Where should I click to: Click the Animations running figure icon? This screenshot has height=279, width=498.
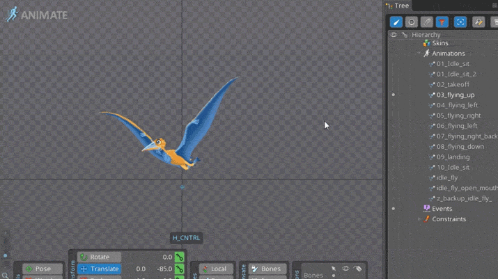point(426,54)
